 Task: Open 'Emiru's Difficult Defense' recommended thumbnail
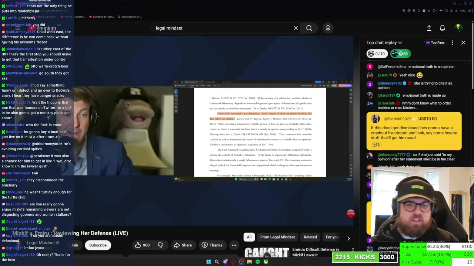click(267, 252)
